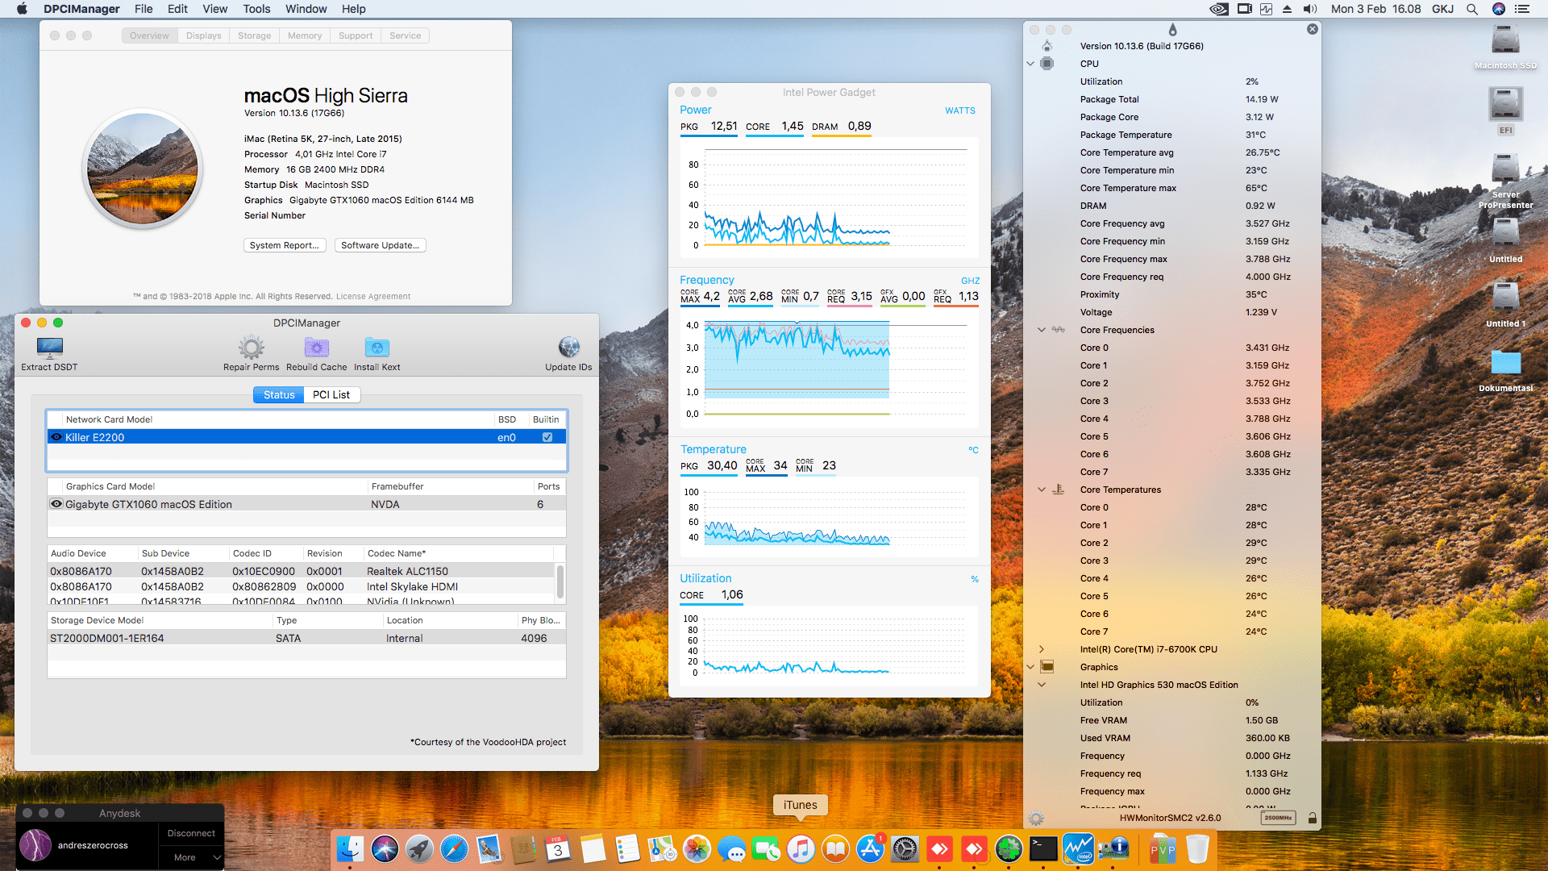Click the Install Kext icon

(x=377, y=348)
